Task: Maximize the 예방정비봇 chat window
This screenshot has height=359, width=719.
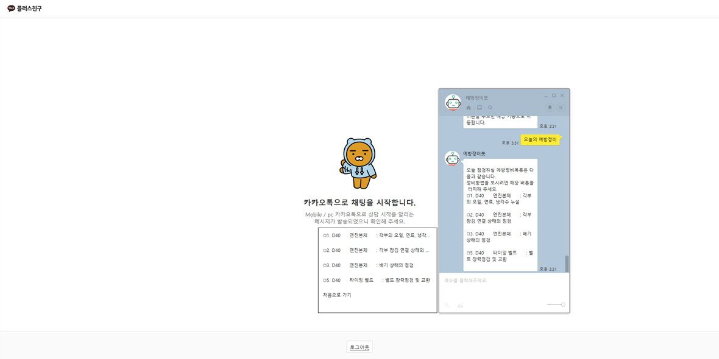Action: point(554,96)
